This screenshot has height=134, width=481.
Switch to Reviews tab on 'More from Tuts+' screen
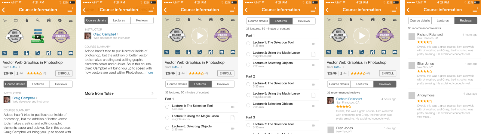(x=142, y=20)
